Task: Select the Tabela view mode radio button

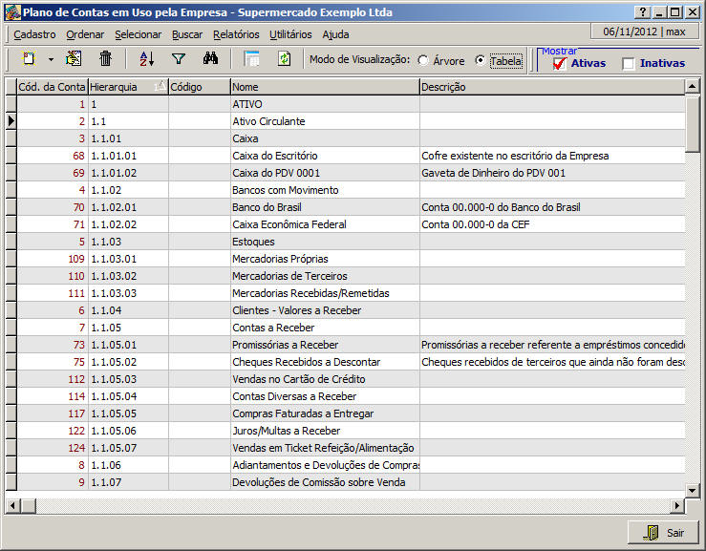Action: [x=481, y=60]
